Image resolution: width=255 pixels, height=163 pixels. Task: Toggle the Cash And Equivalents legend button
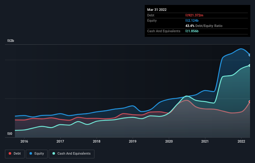(71, 154)
